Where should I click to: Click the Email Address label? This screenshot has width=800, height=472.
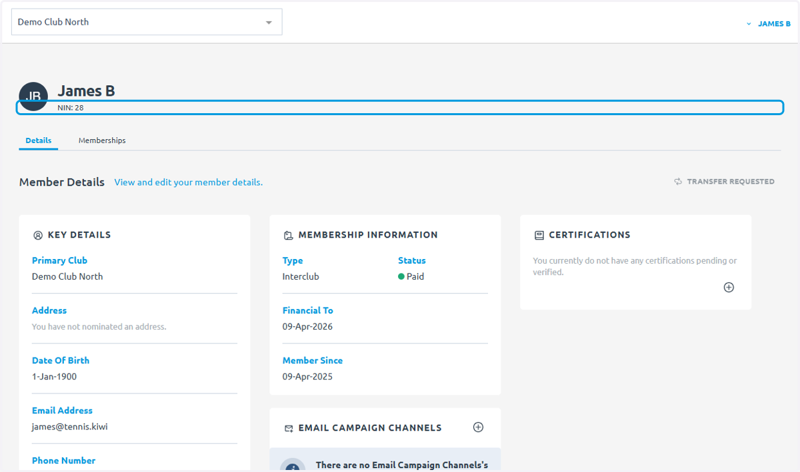coord(62,410)
